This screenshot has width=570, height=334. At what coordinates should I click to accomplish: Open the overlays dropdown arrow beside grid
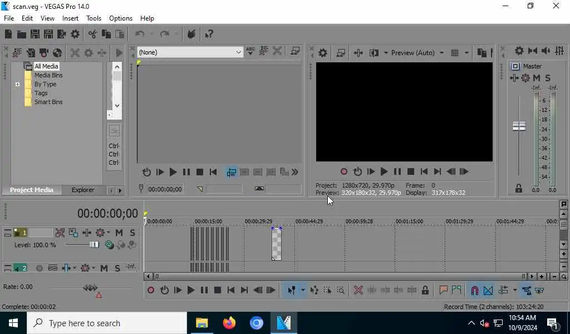[x=466, y=53]
